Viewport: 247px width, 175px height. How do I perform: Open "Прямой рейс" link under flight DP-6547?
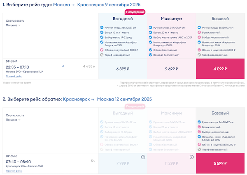pos(14,76)
